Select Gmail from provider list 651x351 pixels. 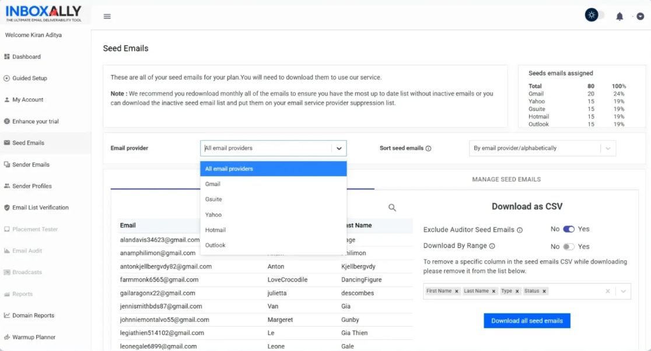coord(273,184)
